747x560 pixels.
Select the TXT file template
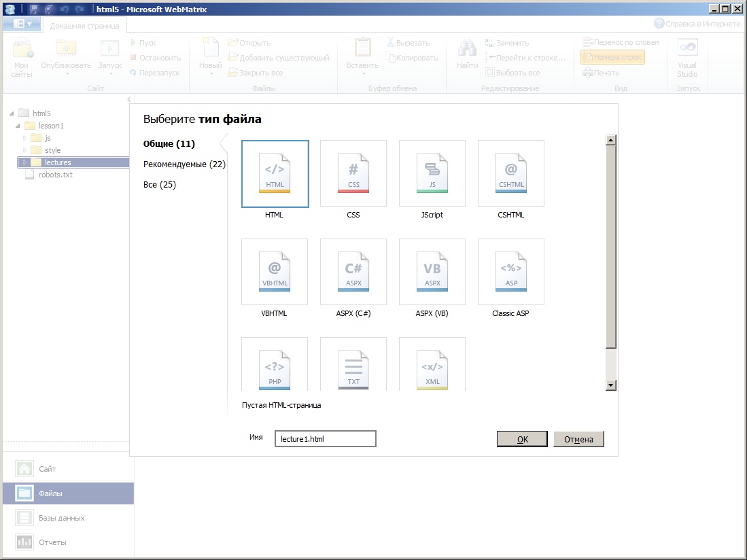353,364
